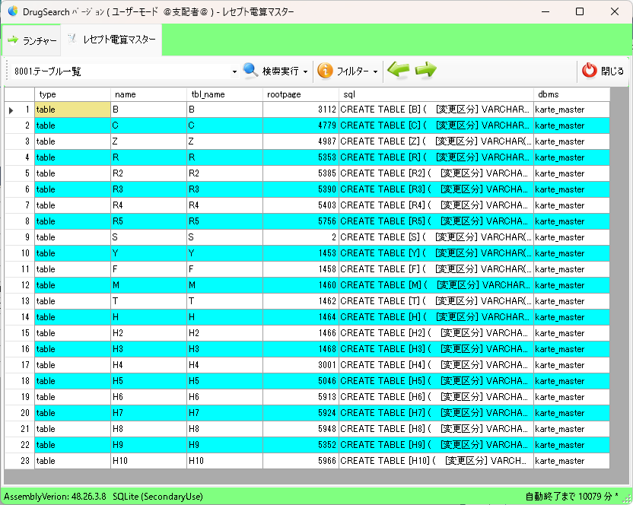Screen dimensions: 633x505
Task: Click name cell "S" in row 9
Action: (x=148, y=237)
